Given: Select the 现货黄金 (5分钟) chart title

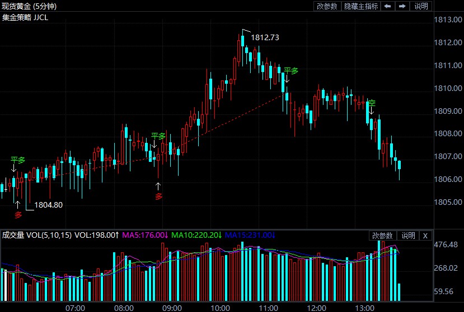Looking at the screenshot, I should click(29, 6).
